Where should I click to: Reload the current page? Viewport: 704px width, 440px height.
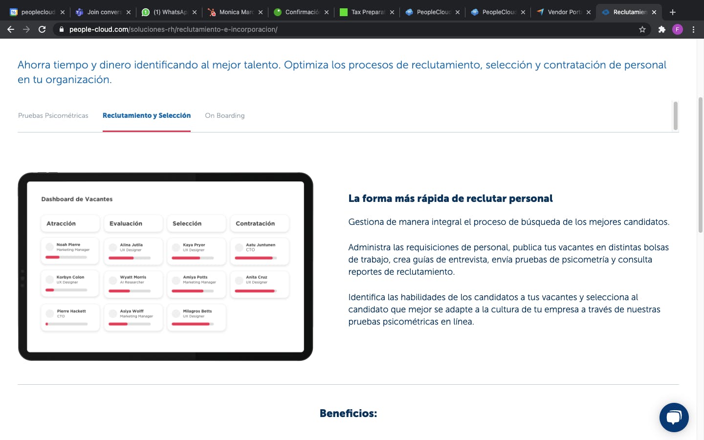click(x=42, y=29)
